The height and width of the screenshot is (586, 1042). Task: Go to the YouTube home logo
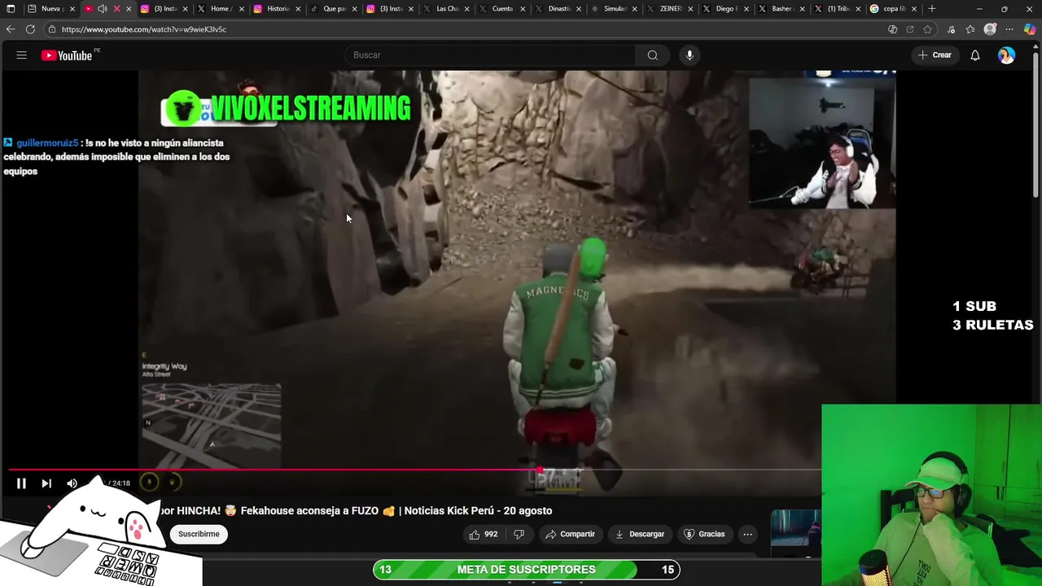point(67,55)
